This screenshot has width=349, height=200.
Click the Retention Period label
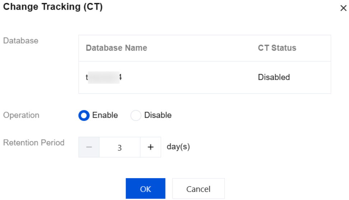(34, 143)
